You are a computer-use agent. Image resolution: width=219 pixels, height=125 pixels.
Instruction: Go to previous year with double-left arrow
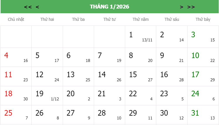[x=28, y=7]
